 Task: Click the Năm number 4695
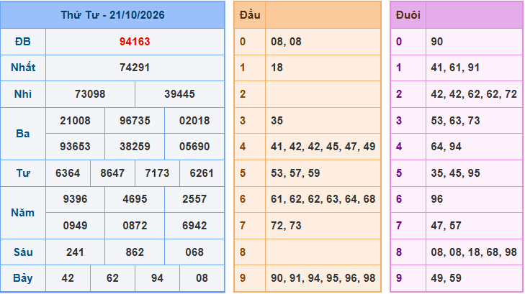(x=135, y=199)
